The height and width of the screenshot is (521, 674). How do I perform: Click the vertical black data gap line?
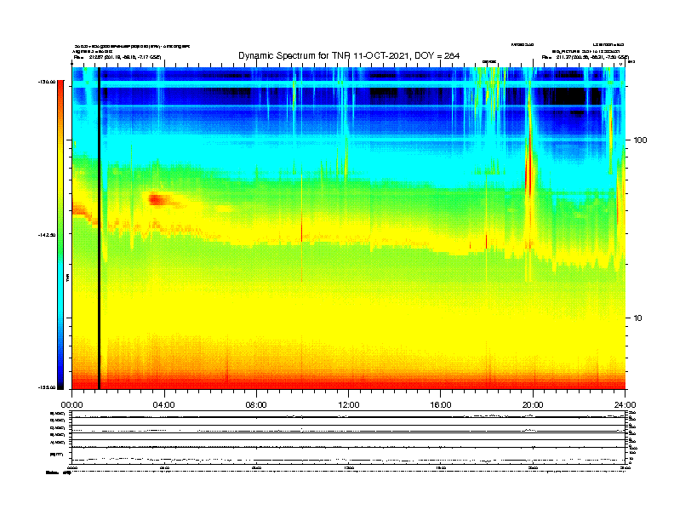click(99, 228)
